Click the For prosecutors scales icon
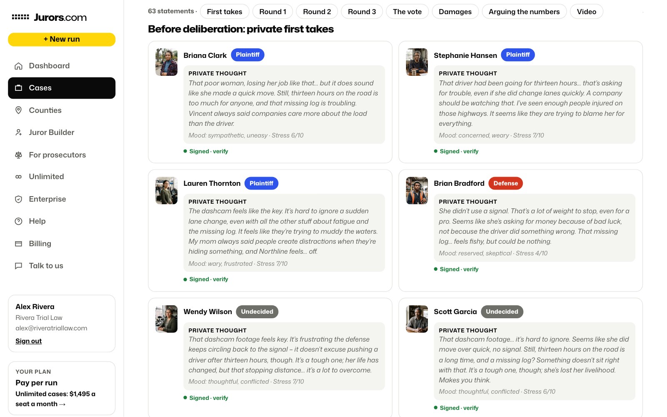The height and width of the screenshot is (417, 667). point(18,155)
